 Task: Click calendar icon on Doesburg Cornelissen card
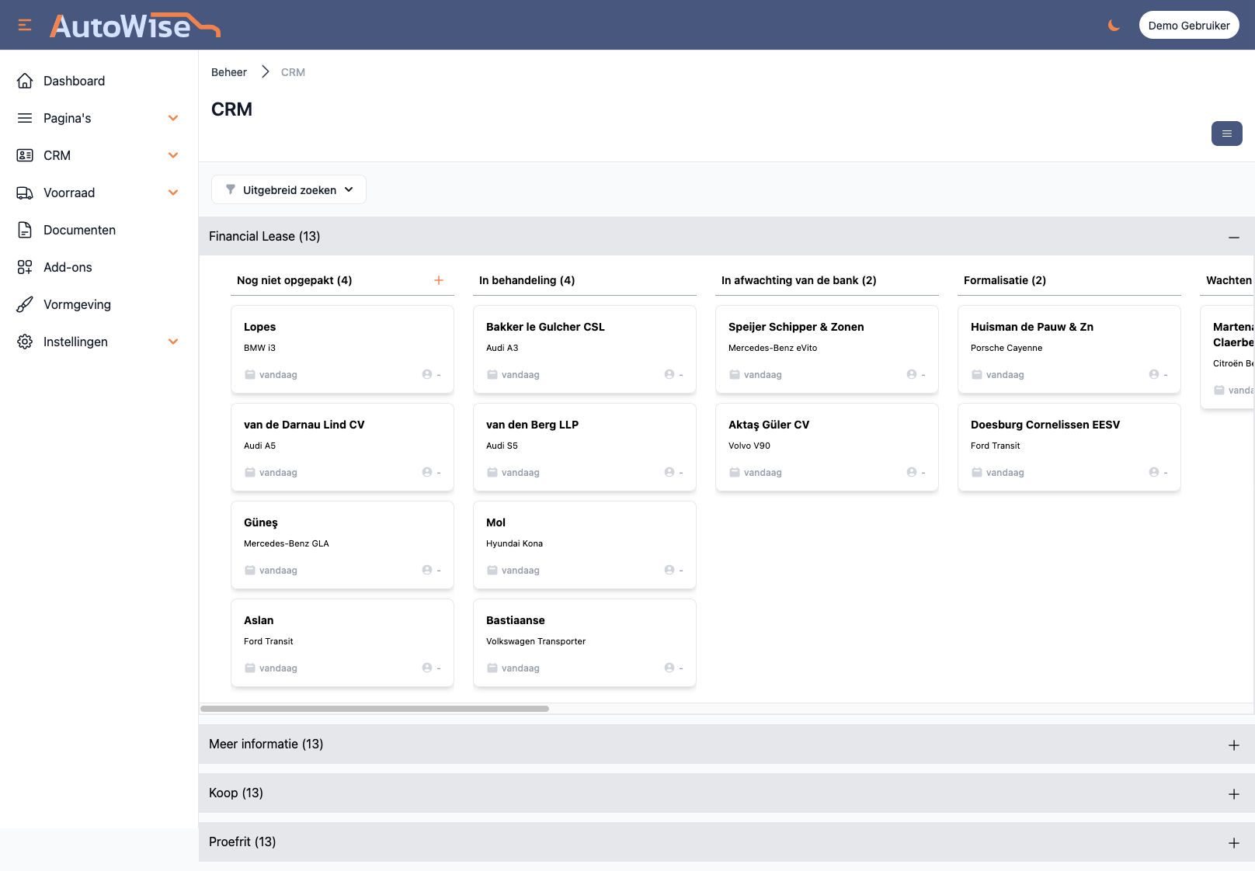pyautogui.click(x=977, y=472)
